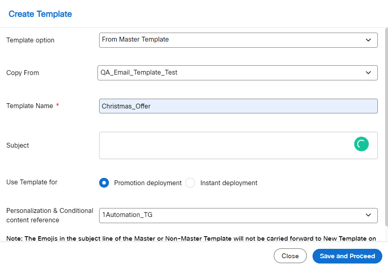Click inside the Template Name field
Screen dimensions: 388x268
[238, 106]
